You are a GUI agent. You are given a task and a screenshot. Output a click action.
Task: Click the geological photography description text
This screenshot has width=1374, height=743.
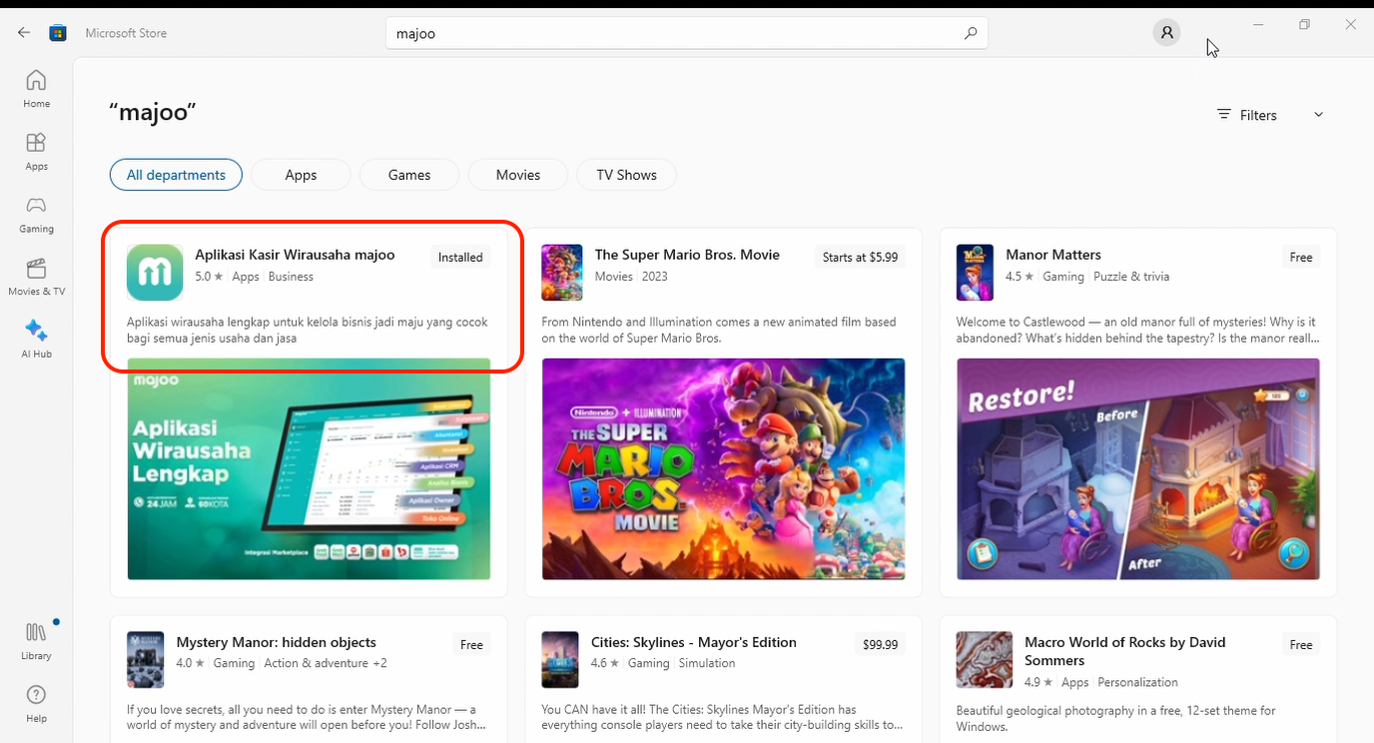point(1115,717)
